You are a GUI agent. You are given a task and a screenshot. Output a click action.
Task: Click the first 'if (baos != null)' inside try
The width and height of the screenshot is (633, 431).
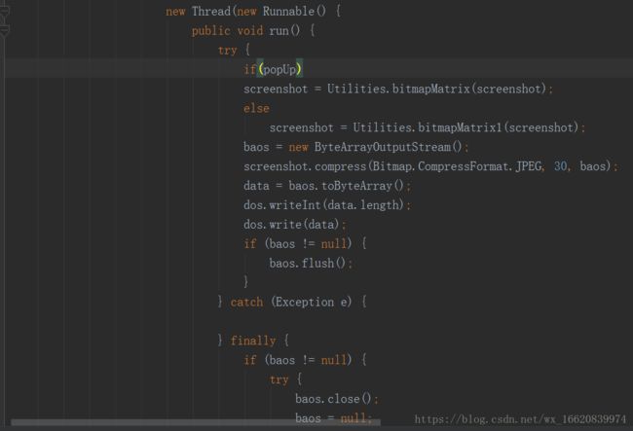point(305,244)
